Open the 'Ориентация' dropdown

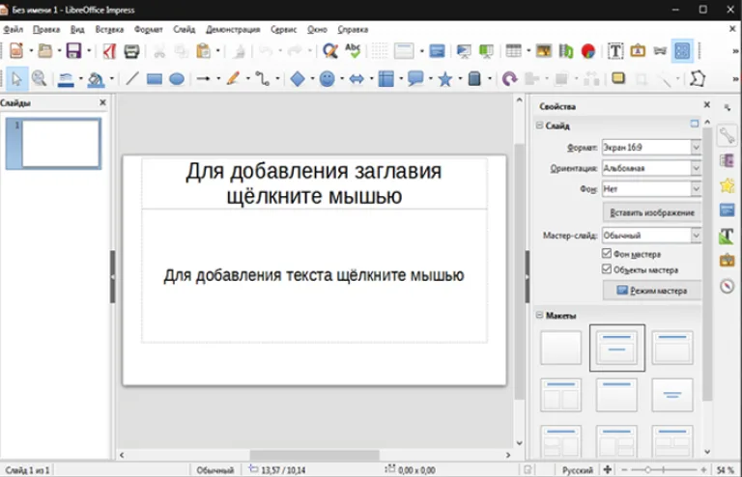(651, 168)
